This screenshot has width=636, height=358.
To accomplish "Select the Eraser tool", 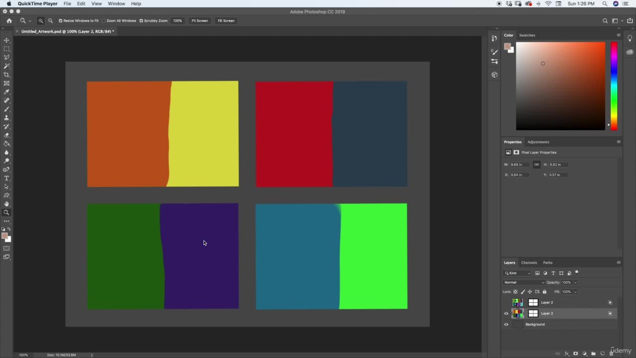I will click(x=6, y=135).
